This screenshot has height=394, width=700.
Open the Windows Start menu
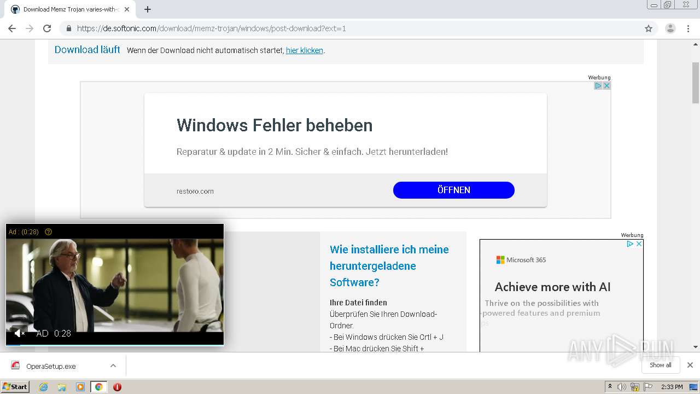[x=15, y=386]
